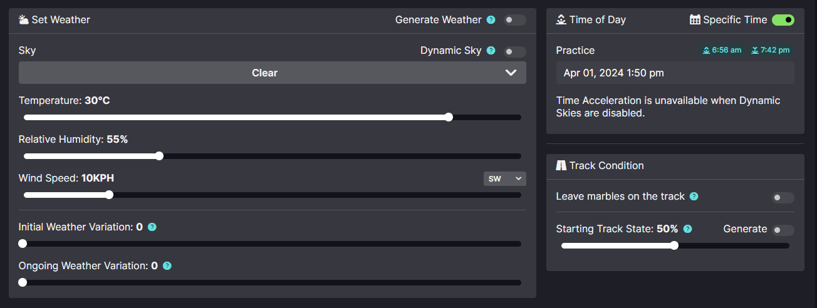Click the Temperature slider handle
This screenshot has width=817, height=308.
click(x=449, y=117)
